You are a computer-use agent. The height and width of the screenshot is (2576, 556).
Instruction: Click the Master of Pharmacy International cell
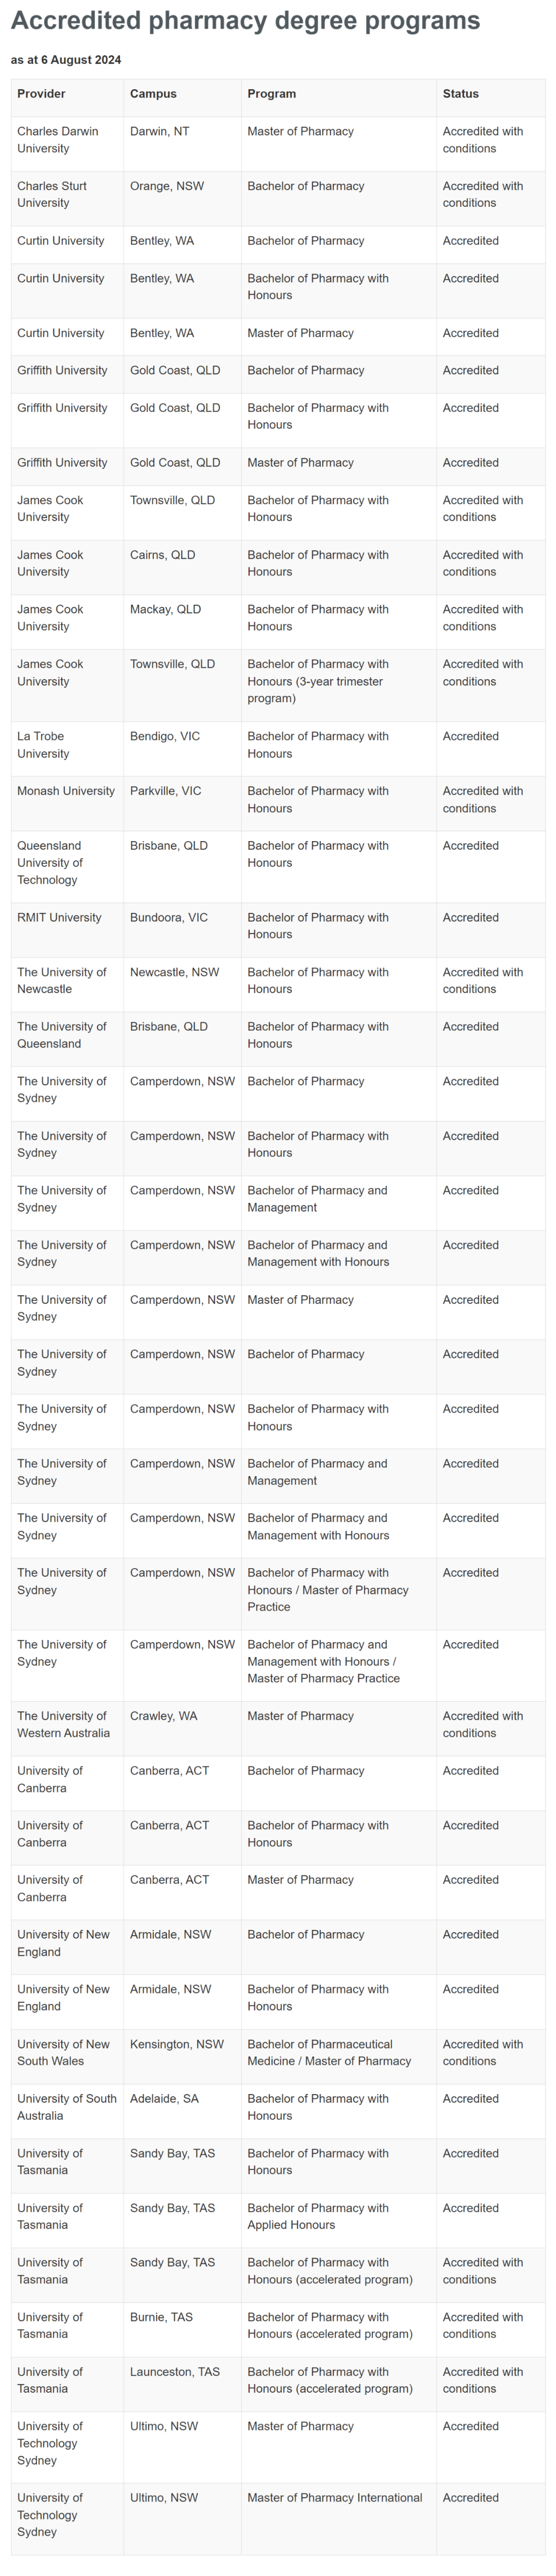click(335, 2497)
